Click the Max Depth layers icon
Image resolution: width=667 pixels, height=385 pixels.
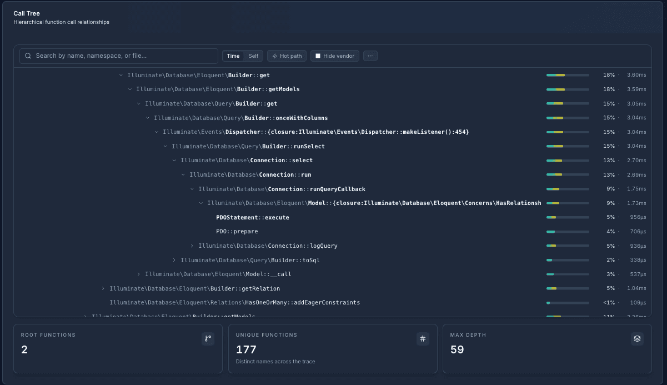point(637,339)
